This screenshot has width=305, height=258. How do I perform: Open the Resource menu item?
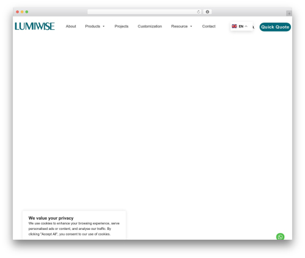pyautogui.click(x=179, y=26)
